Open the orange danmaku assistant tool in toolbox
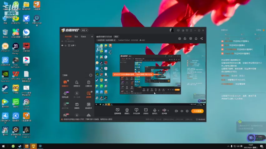This screenshot has height=149, width=266. (65, 83)
